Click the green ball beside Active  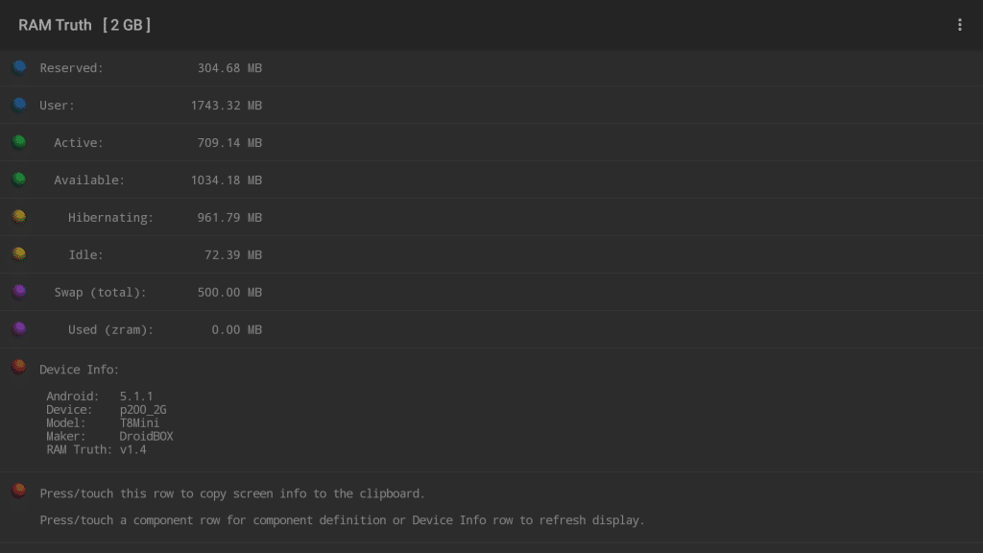19,142
